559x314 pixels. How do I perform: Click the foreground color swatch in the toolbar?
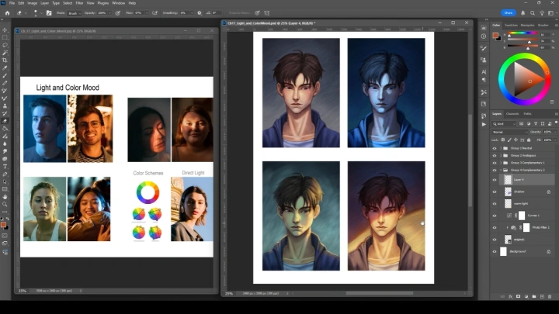tap(4, 224)
